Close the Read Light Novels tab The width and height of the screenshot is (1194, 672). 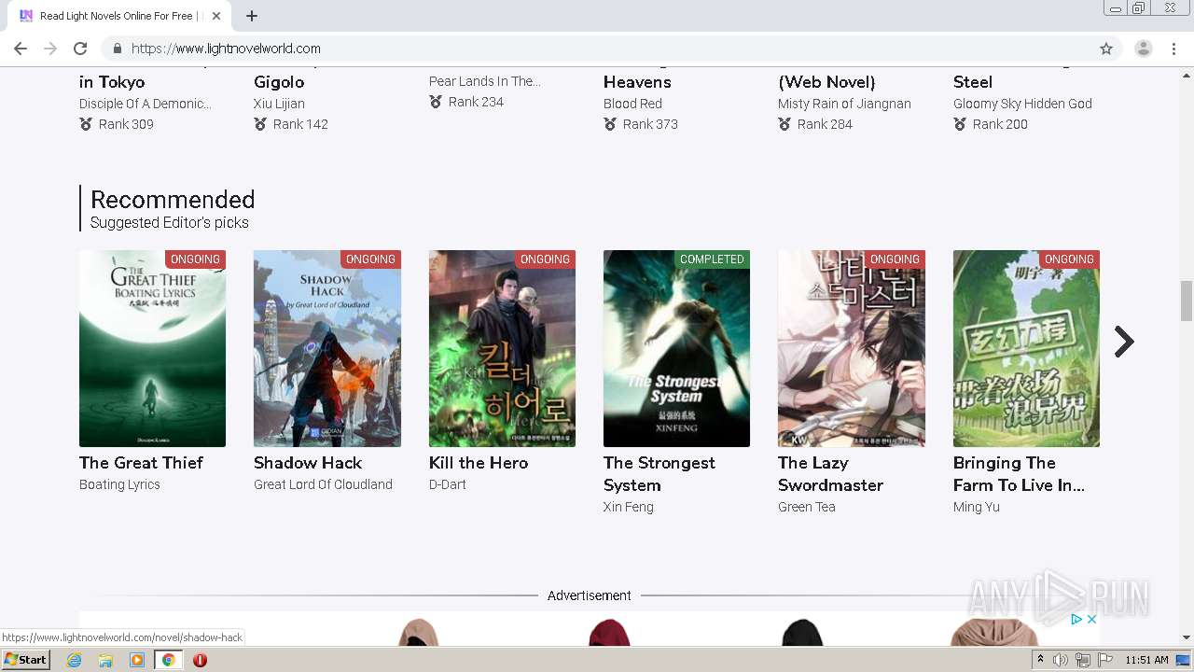click(x=216, y=16)
